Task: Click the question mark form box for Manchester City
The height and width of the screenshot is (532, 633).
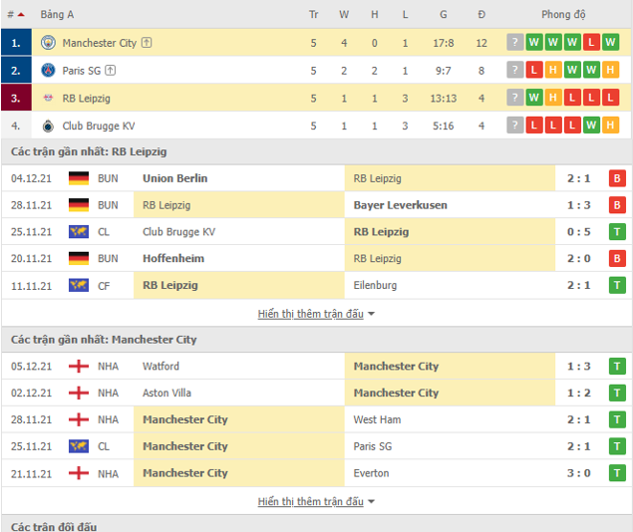Action: (x=514, y=43)
